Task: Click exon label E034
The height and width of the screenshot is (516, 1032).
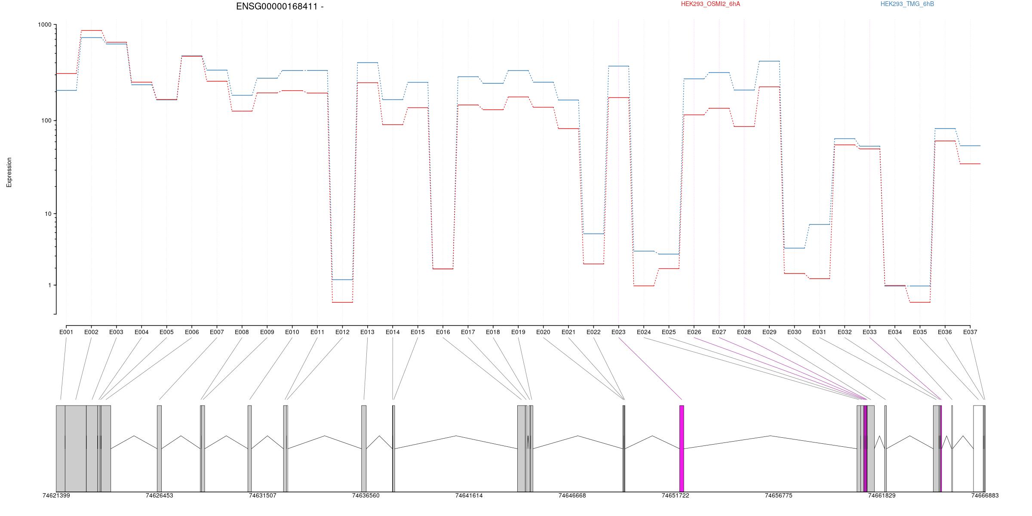Action: tap(895, 332)
